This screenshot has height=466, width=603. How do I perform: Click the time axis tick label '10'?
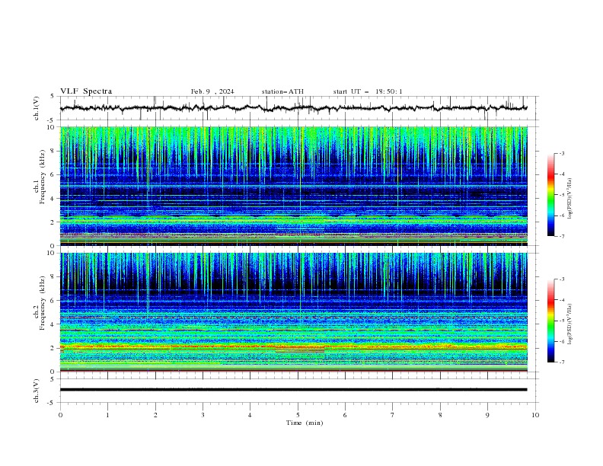(x=535, y=415)
